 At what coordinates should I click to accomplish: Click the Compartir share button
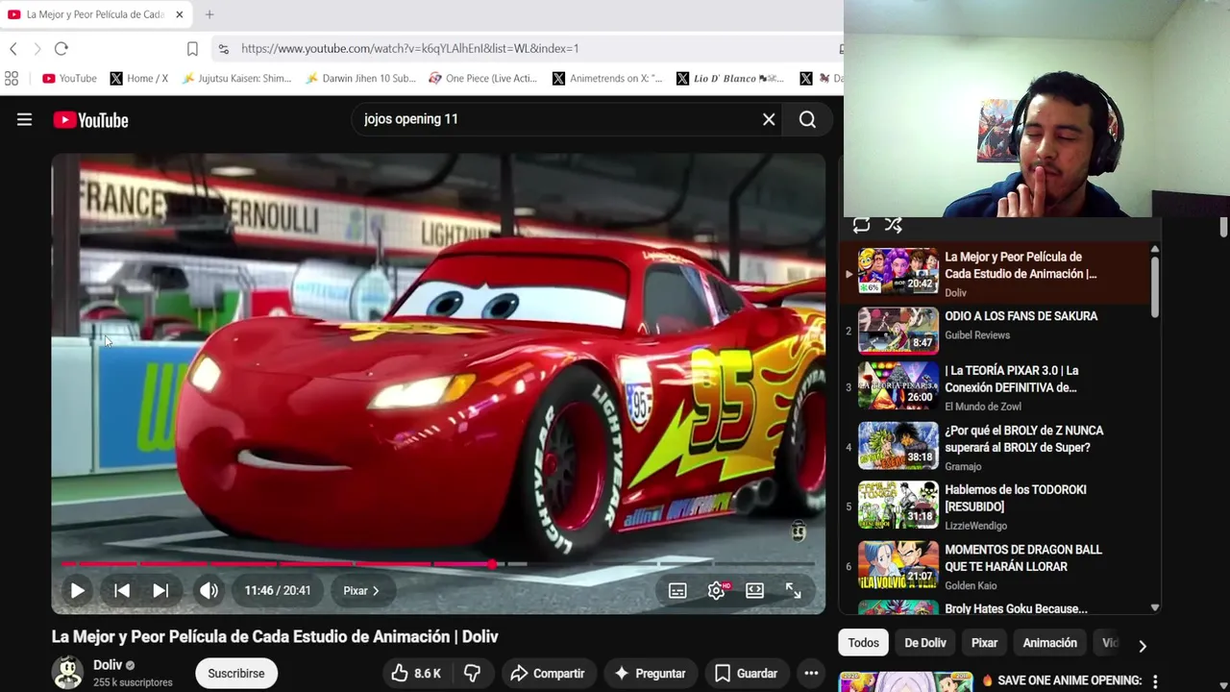pos(548,673)
